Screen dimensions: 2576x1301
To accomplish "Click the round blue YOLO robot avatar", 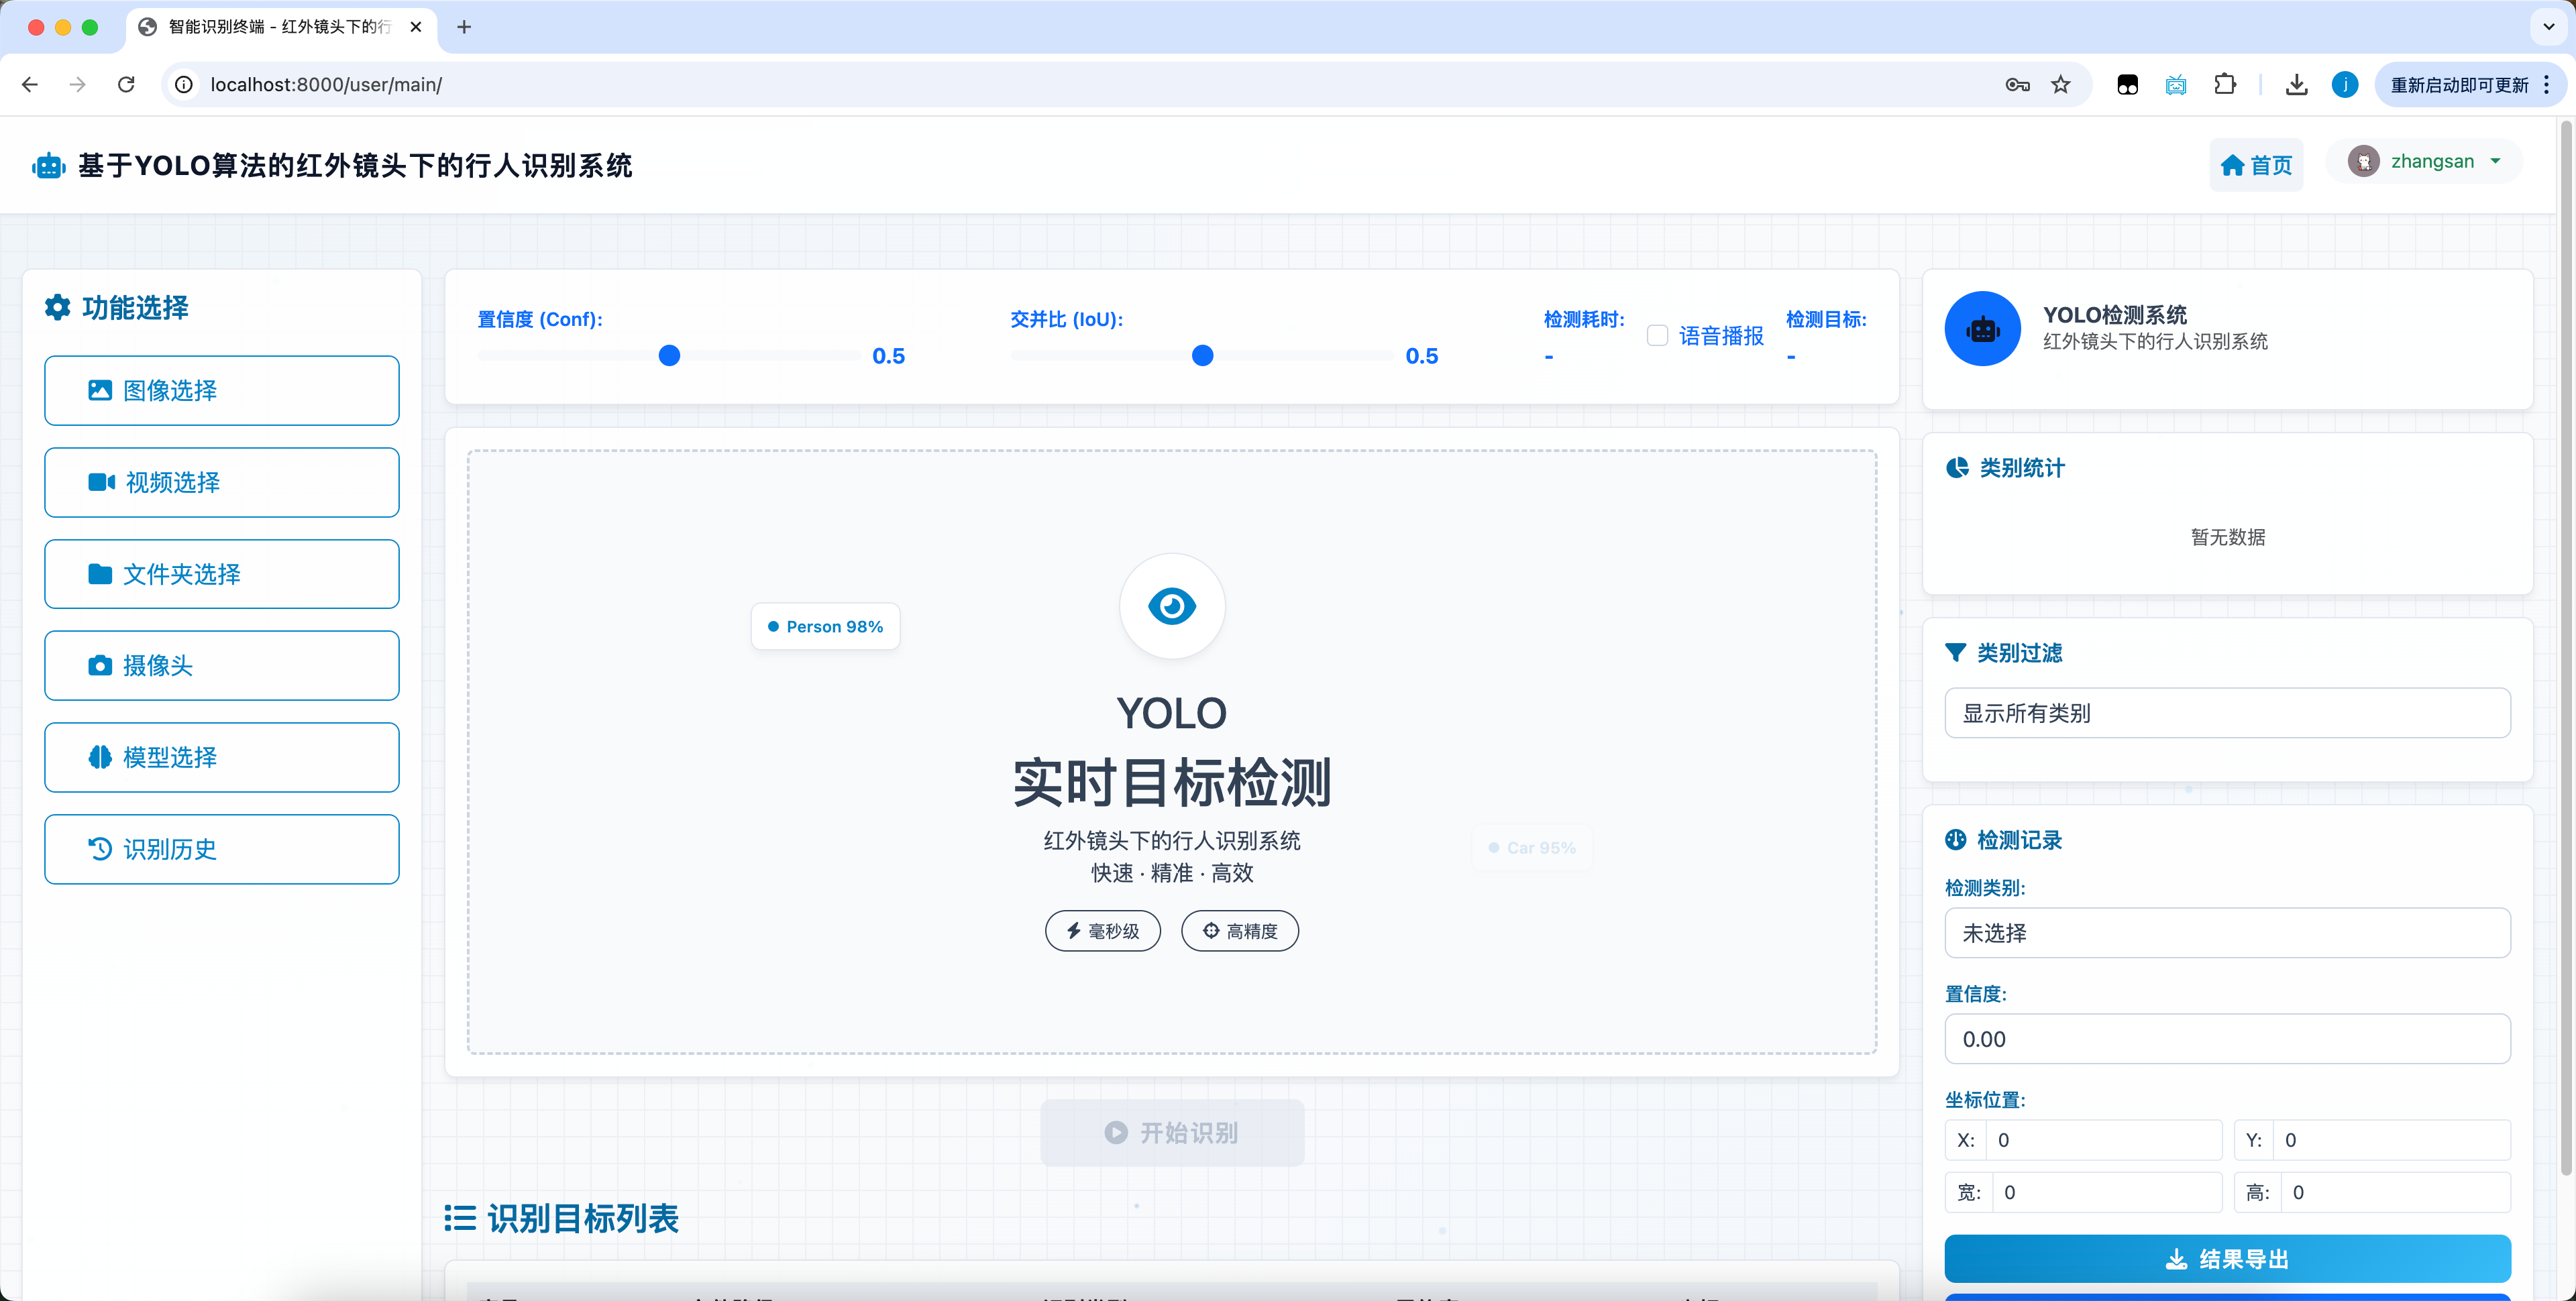I will point(1982,329).
